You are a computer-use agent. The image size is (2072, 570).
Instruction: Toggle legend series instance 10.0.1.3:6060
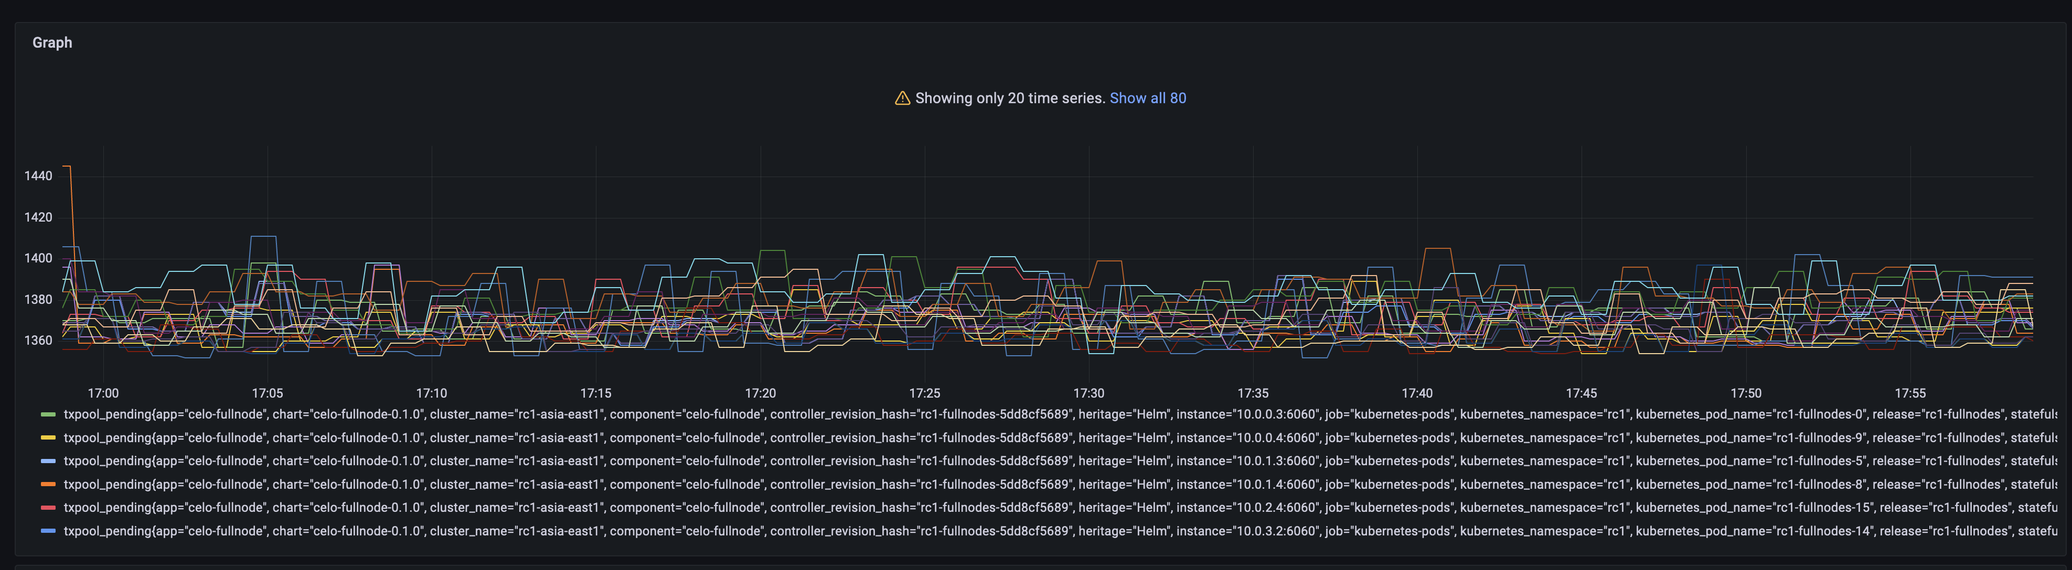click(x=1060, y=461)
